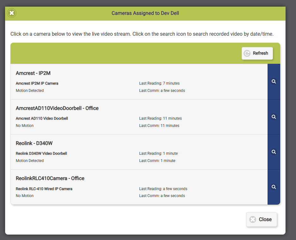Screen dimensions: 296x240
Task: Open the Amcrest - IP2M live stream
Action: pos(33,73)
